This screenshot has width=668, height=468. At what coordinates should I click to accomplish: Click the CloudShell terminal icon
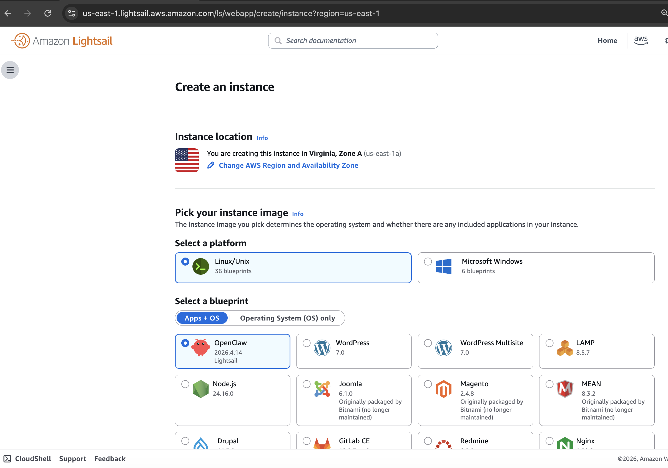pos(7,459)
